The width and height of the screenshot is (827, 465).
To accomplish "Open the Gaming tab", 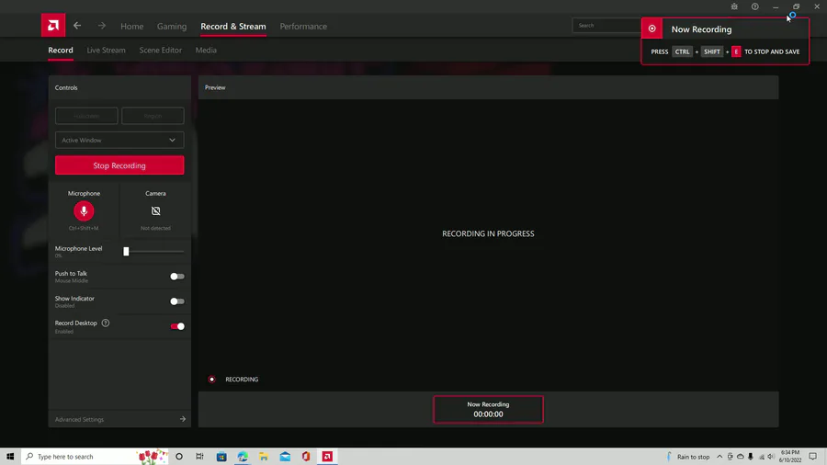I will [x=172, y=27].
